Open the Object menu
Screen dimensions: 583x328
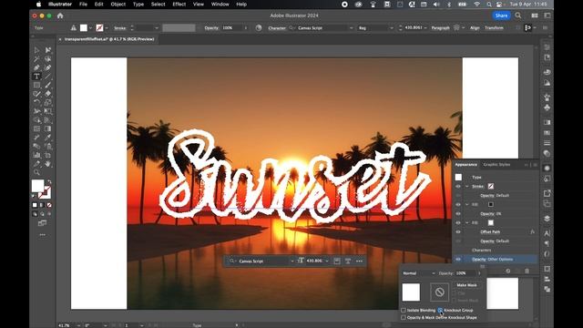pos(118,5)
